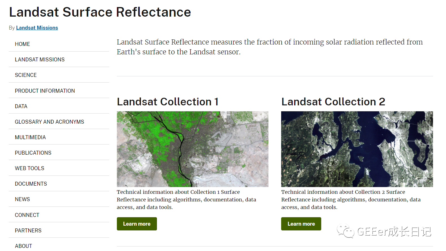Screen dimensions: 446x251
Task: Open the MULTIMEDIA section
Action: point(30,137)
